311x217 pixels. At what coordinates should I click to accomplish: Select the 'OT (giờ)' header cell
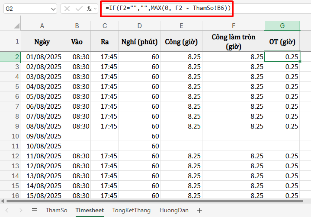(x=282, y=42)
